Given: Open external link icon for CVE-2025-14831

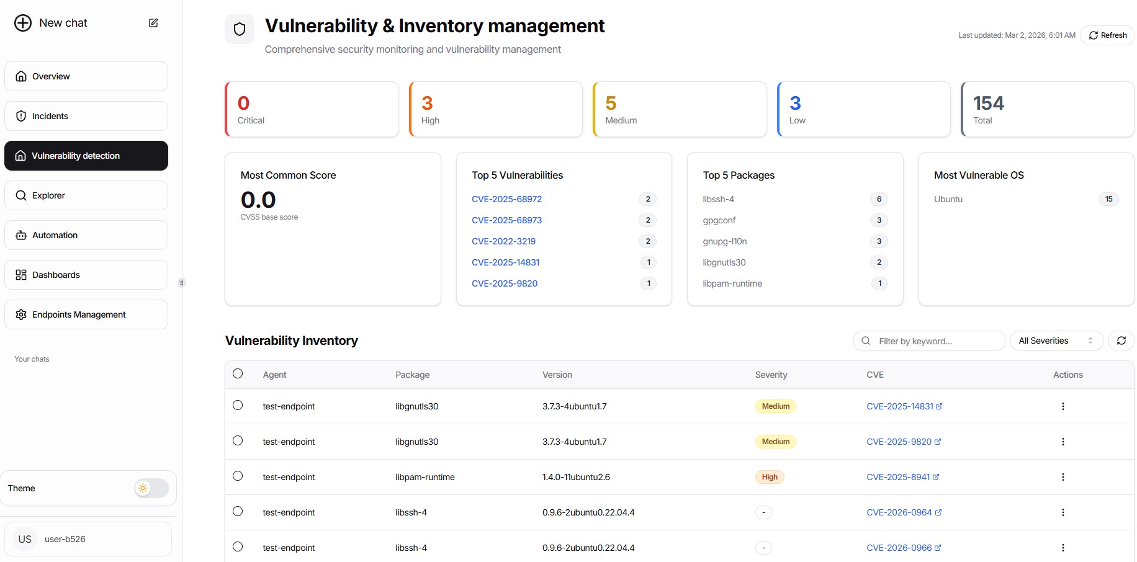Looking at the screenshot, I should pyautogui.click(x=939, y=406).
